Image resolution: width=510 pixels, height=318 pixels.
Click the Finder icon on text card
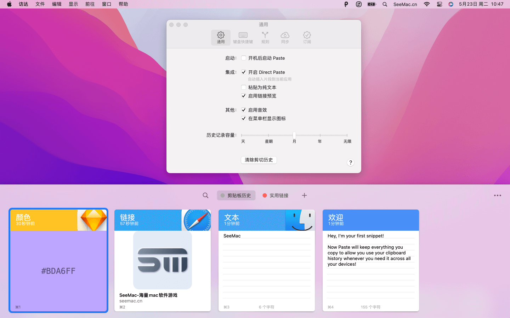pos(301,220)
